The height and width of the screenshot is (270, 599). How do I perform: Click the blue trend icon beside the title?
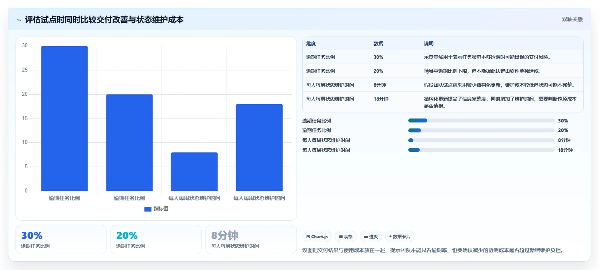(x=19, y=20)
